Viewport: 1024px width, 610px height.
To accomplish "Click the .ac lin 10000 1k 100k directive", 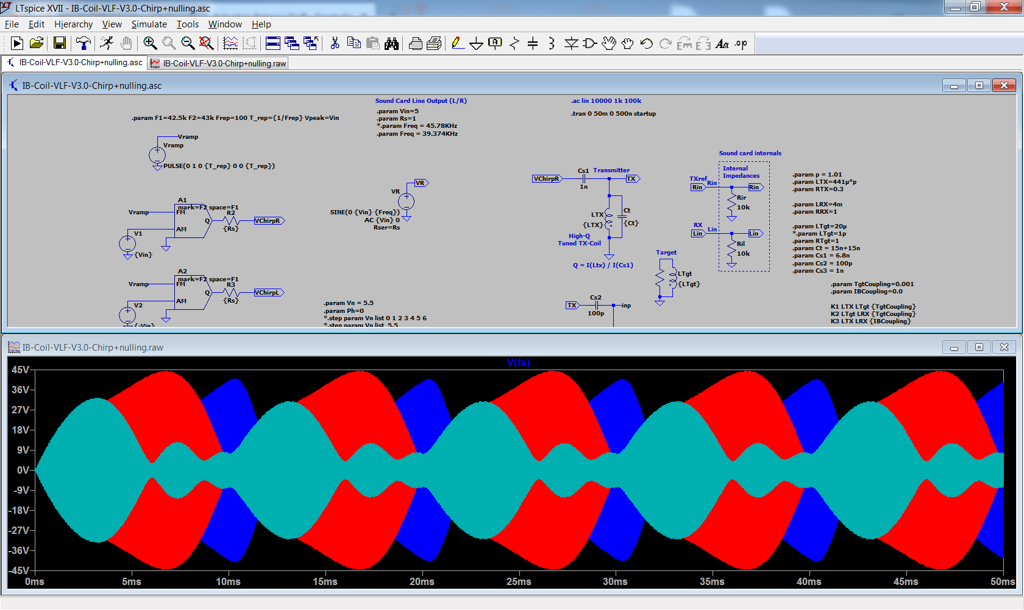I will tap(606, 101).
